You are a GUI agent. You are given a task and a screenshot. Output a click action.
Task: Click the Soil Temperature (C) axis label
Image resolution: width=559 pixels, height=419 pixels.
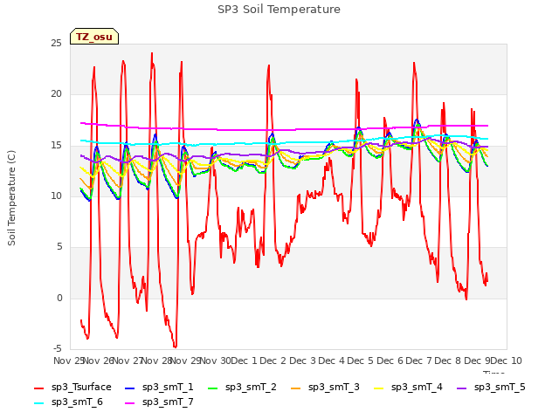(x=11, y=198)
